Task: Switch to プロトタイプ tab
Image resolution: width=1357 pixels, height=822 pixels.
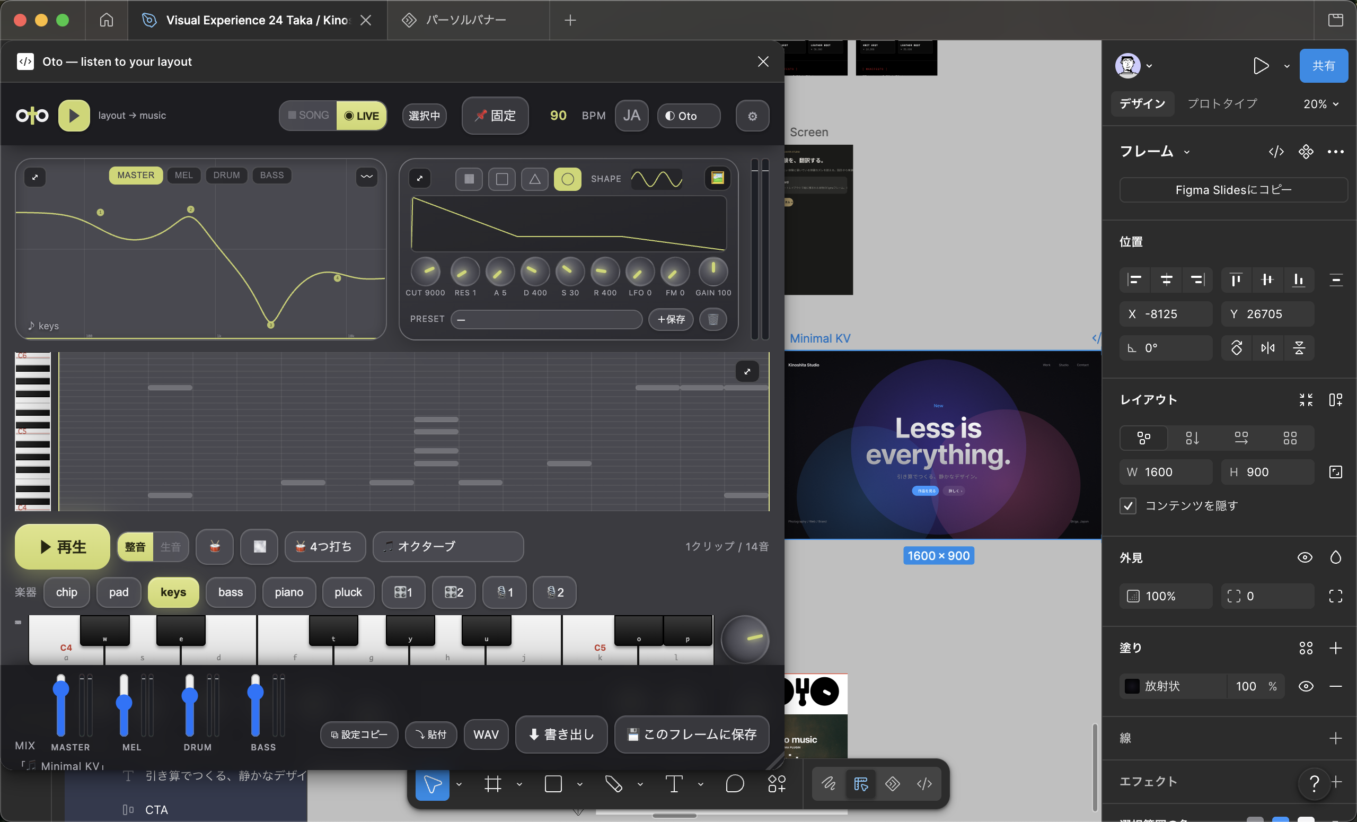Action: pyautogui.click(x=1222, y=103)
